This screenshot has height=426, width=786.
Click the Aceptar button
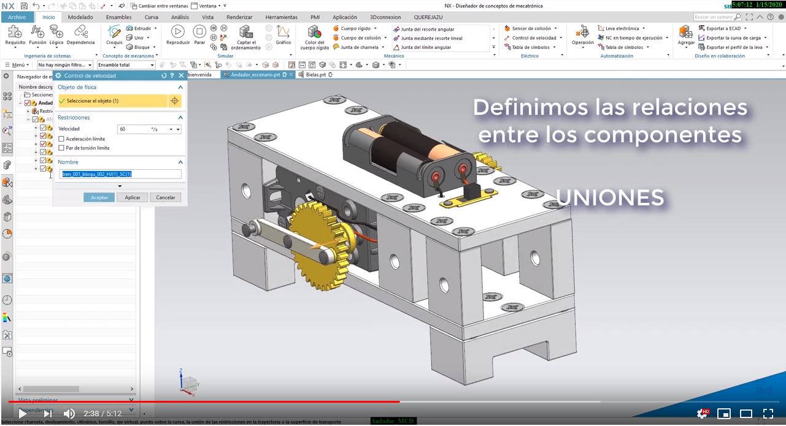click(x=99, y=197)
